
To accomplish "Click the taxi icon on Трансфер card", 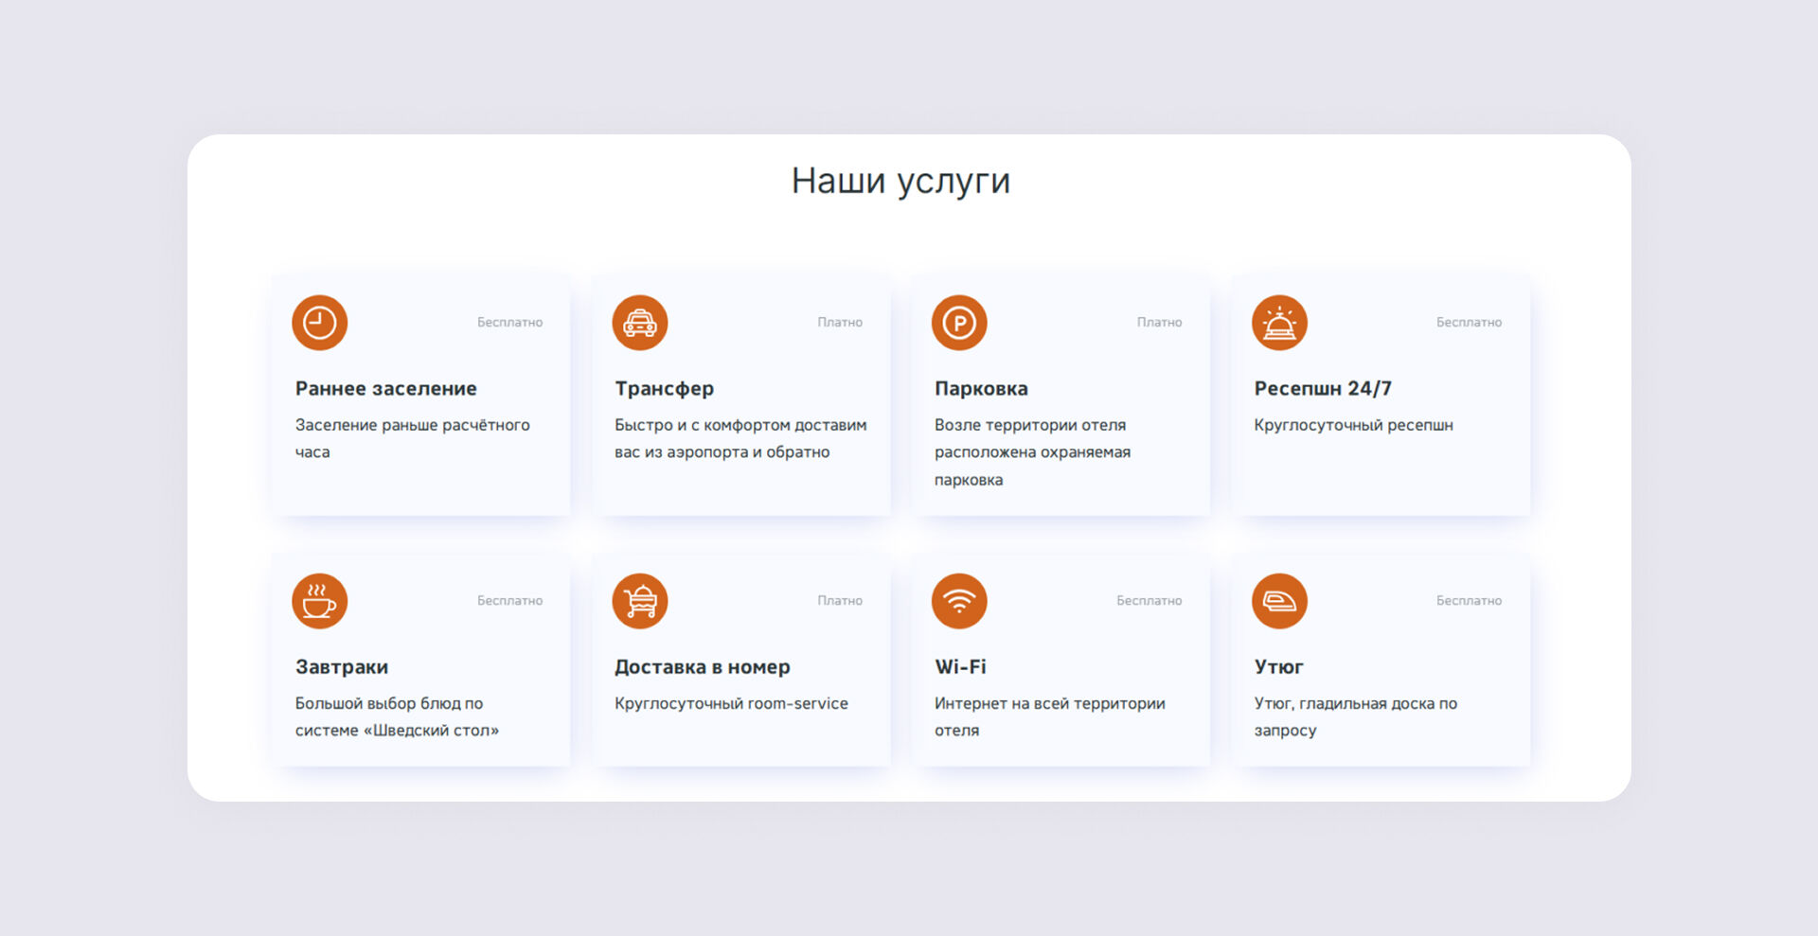I will click(639, 323).
